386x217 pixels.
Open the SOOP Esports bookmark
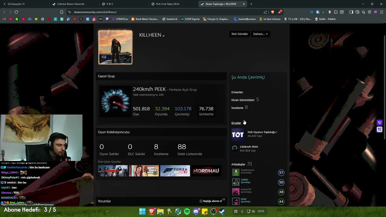click(190, 19)
